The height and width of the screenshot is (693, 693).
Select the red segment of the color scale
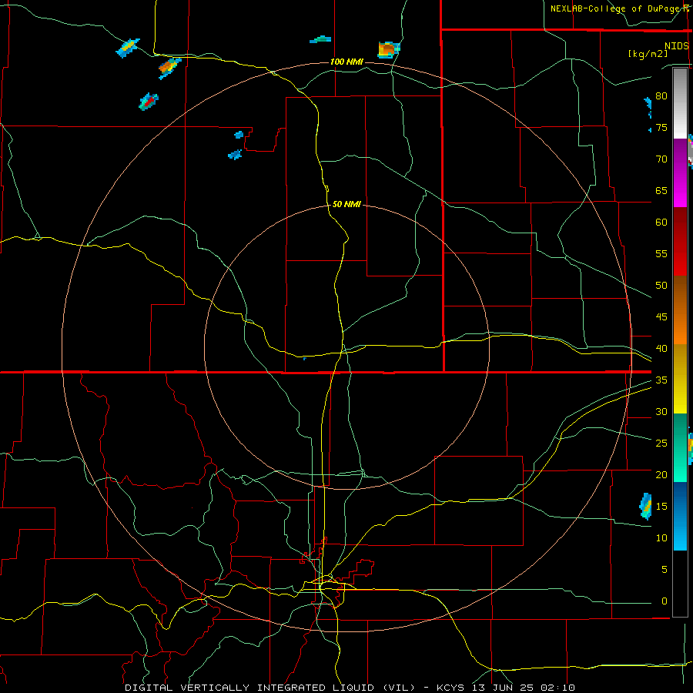point(680,241)
